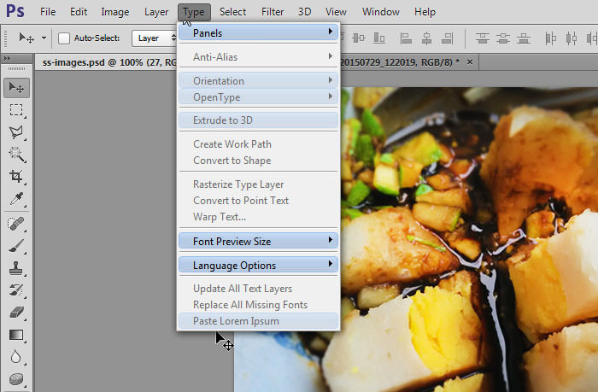Viewport: 598px width, 392px height.
Task: Open the Layer dropdown in options bar
Action: [x=155, y=38]
